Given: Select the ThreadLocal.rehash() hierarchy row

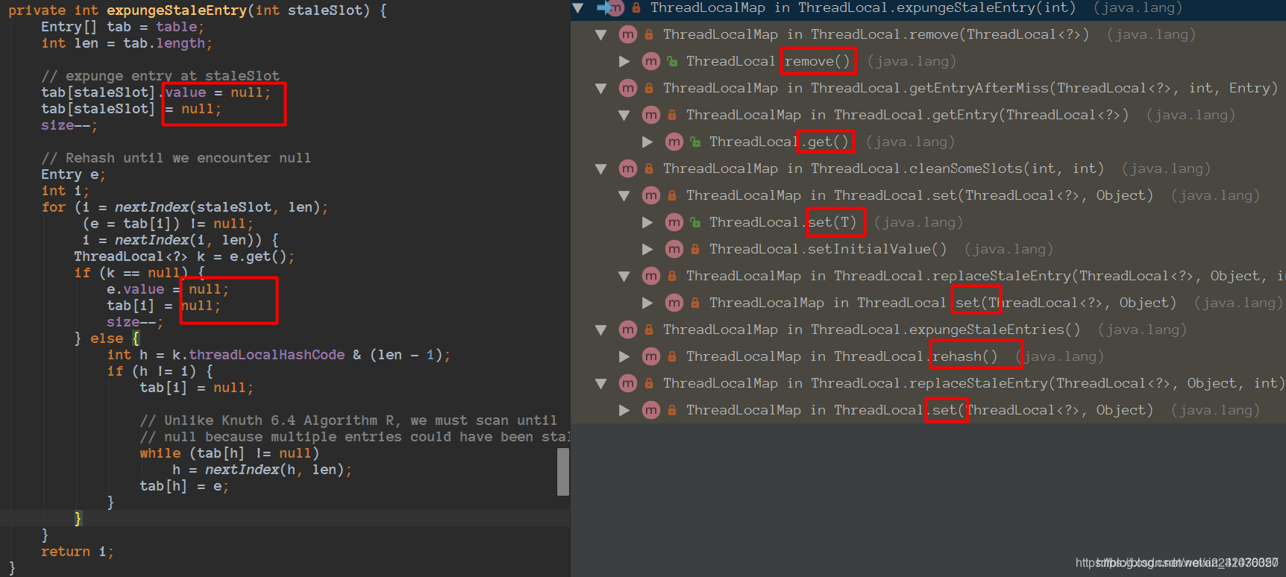Looking at the screenshot, I should pos(928,356).
